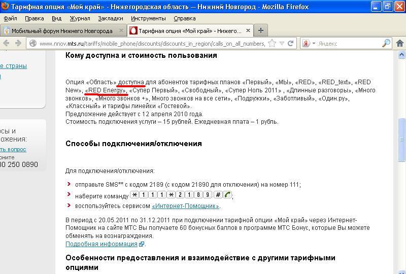
Task: Open the Закладки menu
Action: (x=111, y=18)
